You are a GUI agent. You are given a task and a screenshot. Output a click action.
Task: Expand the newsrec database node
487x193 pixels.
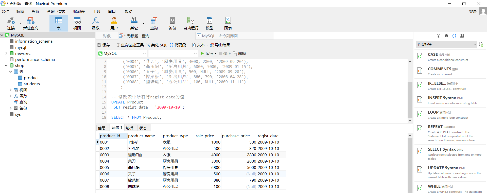pos(6,54)
